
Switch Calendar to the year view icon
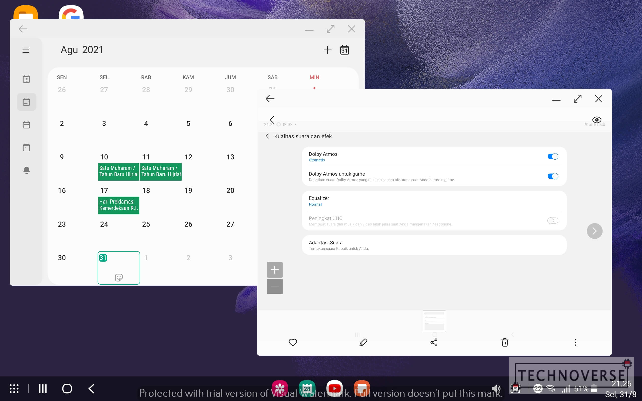pyautogui.click(x=26, y=79)
